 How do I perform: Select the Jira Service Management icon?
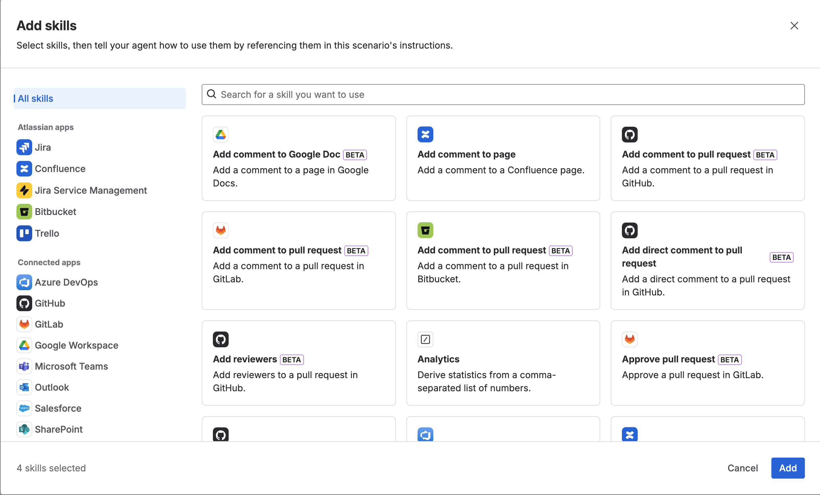click(24, 190)
